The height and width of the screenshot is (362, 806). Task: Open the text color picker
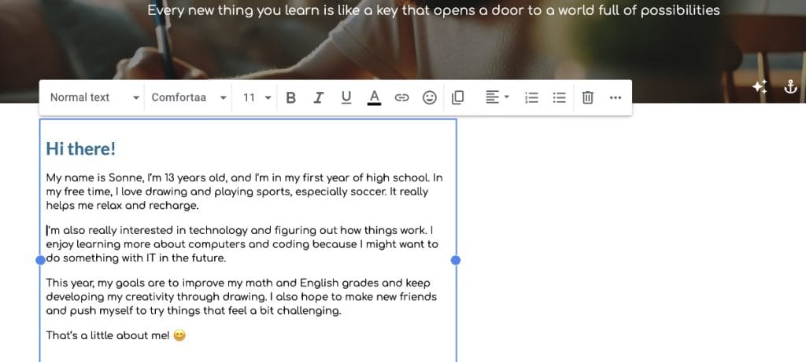(x=374, y=97)
